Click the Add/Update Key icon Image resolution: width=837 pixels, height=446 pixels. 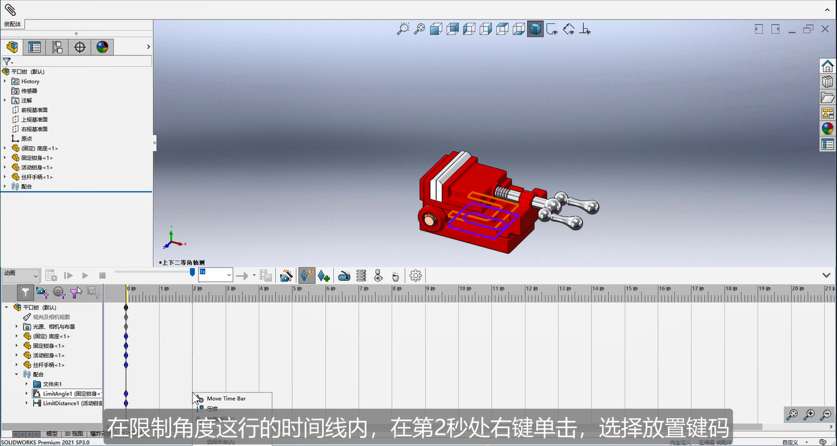[x=324, y=276]
